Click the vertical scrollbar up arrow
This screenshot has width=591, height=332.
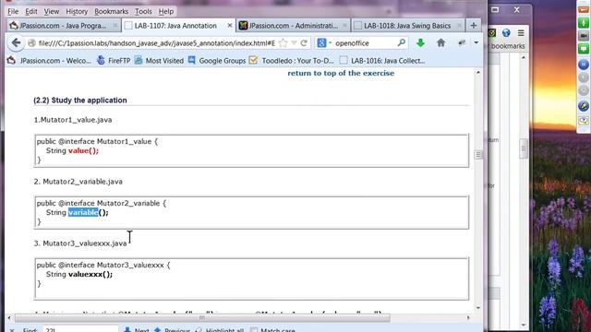point(478,72)
